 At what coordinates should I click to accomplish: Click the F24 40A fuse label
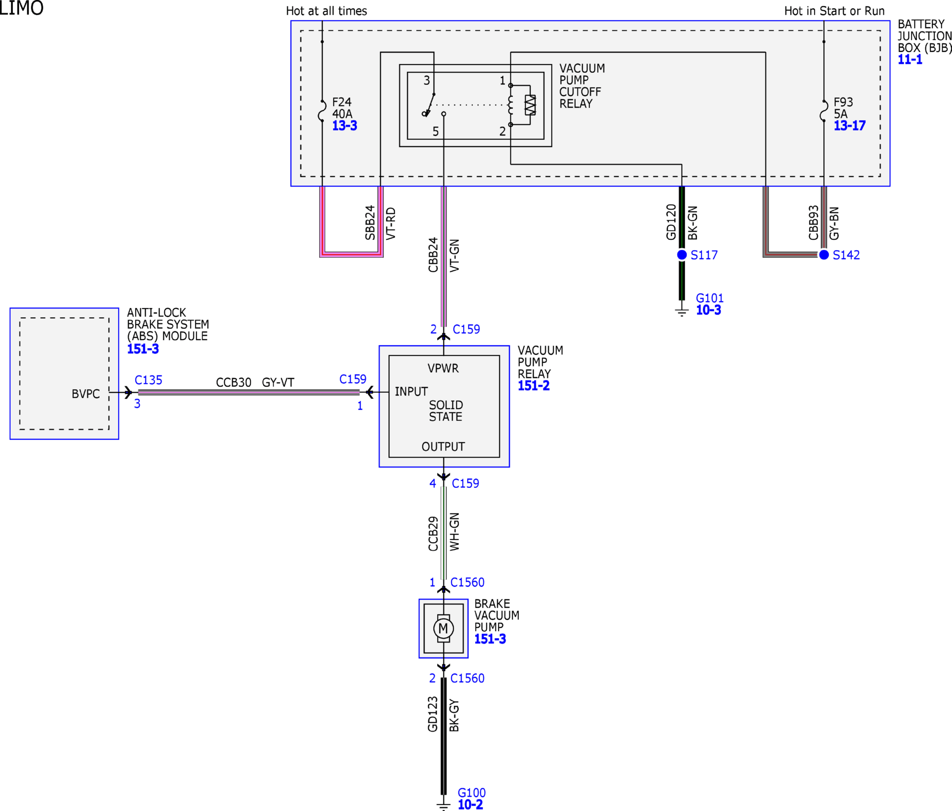pos(342,108)
